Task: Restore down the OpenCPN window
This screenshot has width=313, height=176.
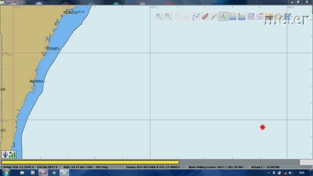Action: coord(298,2)
